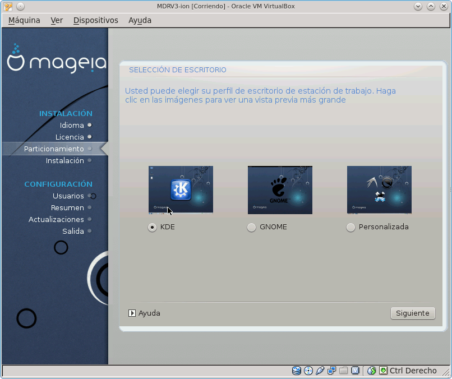Click the Particionamiento step in the sidebar
Viewport: 452px width, 379px height.
pos(53,149)
